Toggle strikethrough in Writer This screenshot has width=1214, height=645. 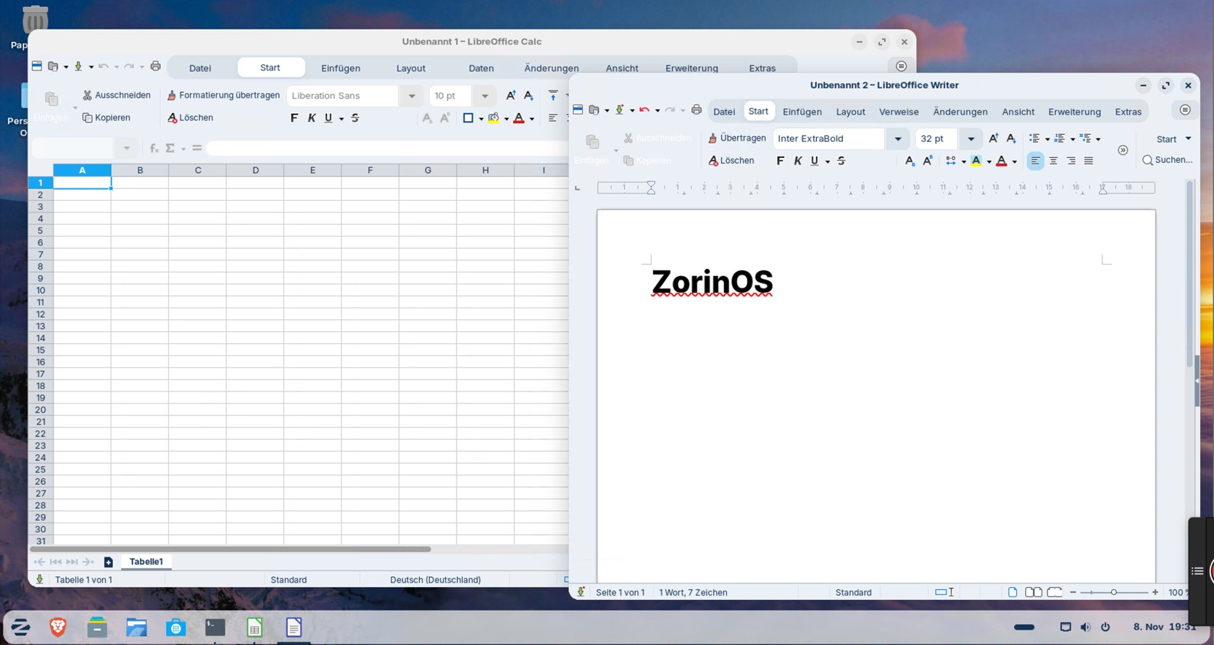(841, 161)
